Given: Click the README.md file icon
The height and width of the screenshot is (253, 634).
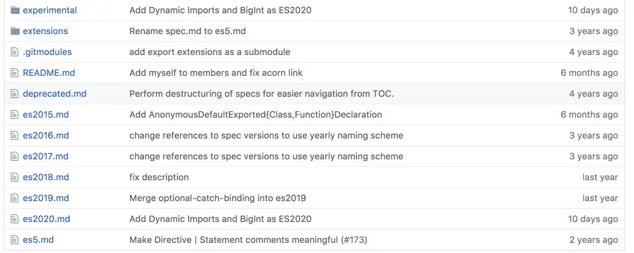Looking at the screenshot, I should click(x=15, y=73).
